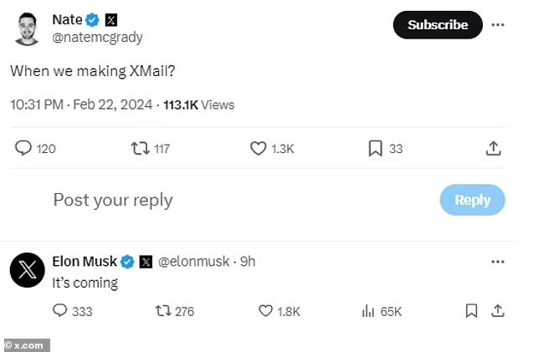Repost Nate's XMail post
Screen dimensions: 544x352
[139, 148]
